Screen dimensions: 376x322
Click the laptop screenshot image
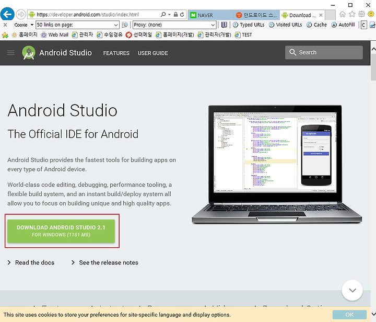pos(277,165)
